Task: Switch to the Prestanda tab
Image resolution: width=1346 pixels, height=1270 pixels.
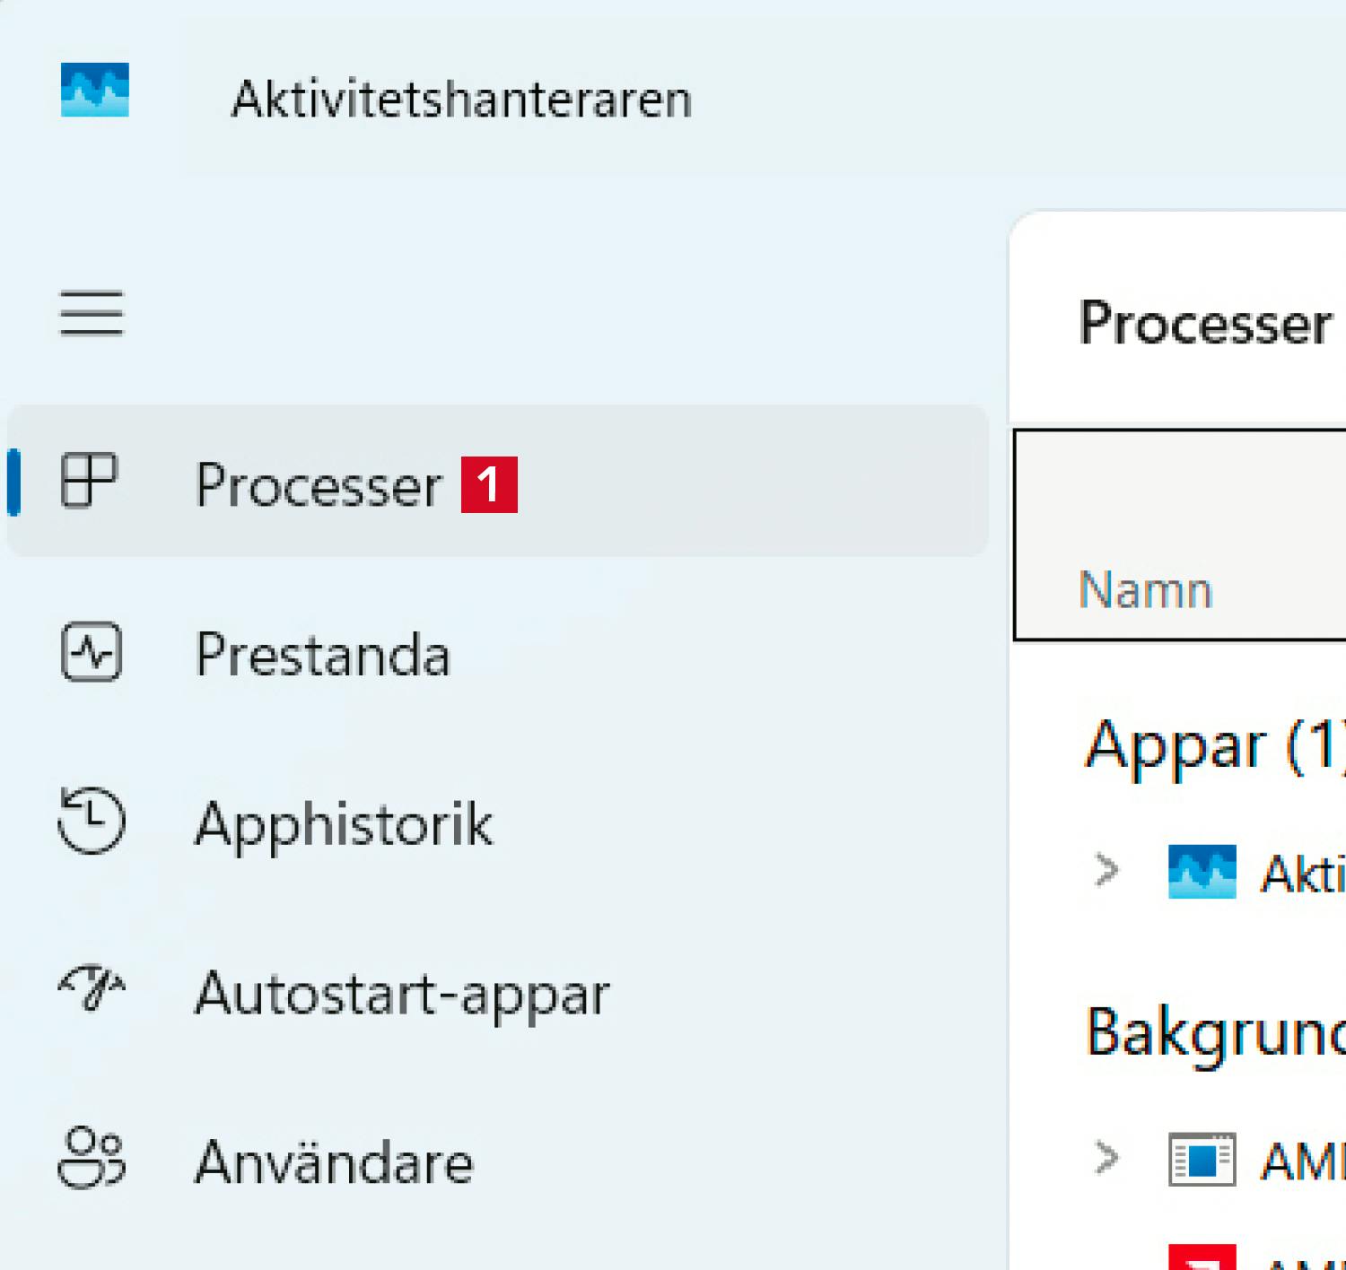Action: 322,655
